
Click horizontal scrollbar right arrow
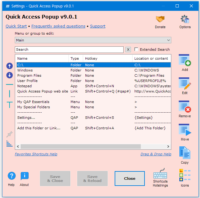168,146
